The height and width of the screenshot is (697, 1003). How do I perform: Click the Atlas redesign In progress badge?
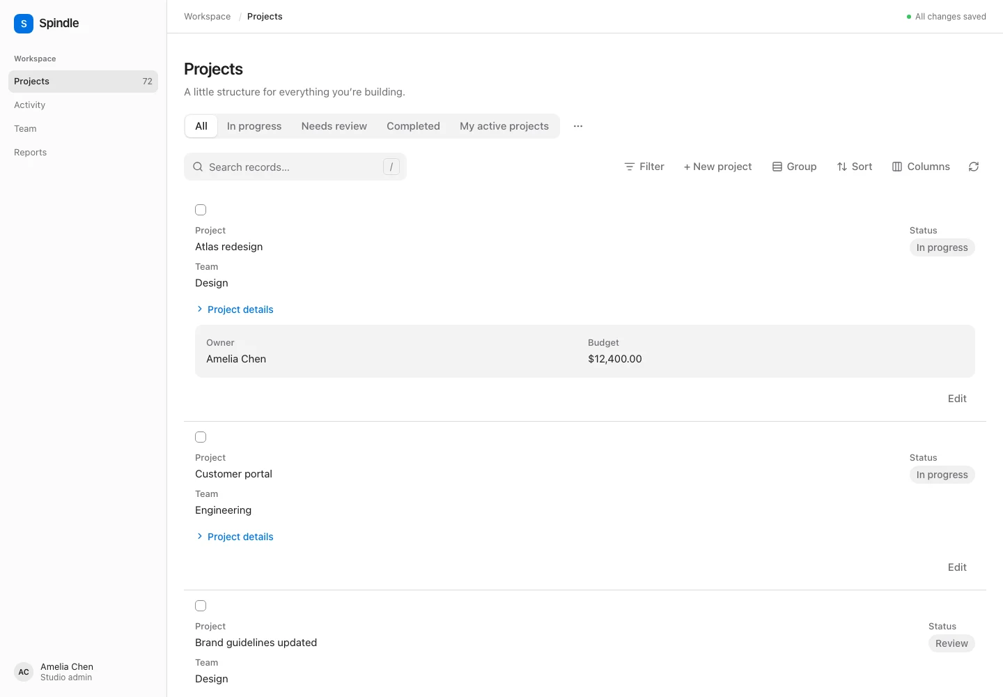click(x=942, y=247)
